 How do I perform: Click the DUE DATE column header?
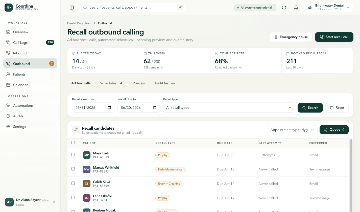(x=224, y=143)
